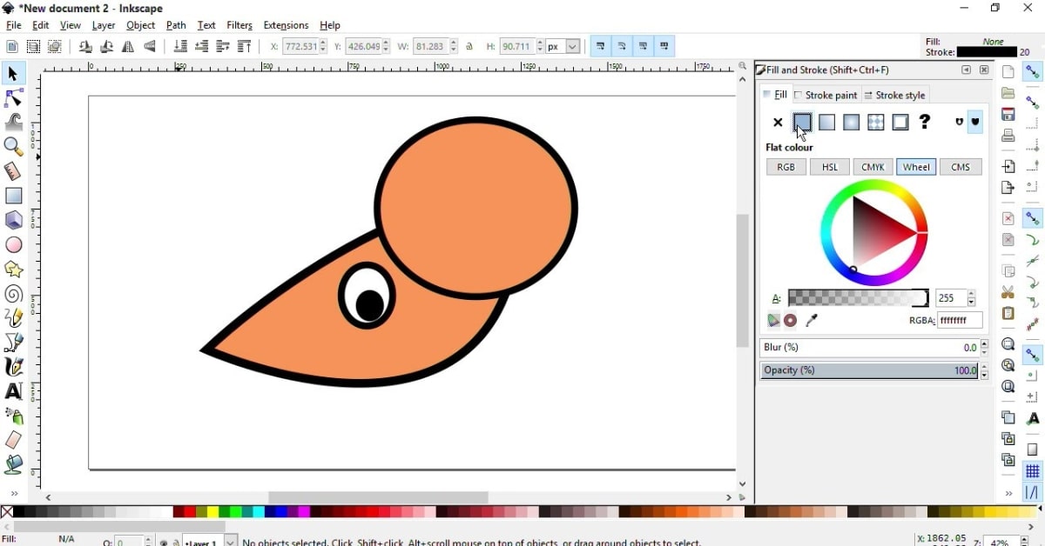Switch color mode to RGB
Viewport: 1045px width, 546px height.
tap(786, 167)
